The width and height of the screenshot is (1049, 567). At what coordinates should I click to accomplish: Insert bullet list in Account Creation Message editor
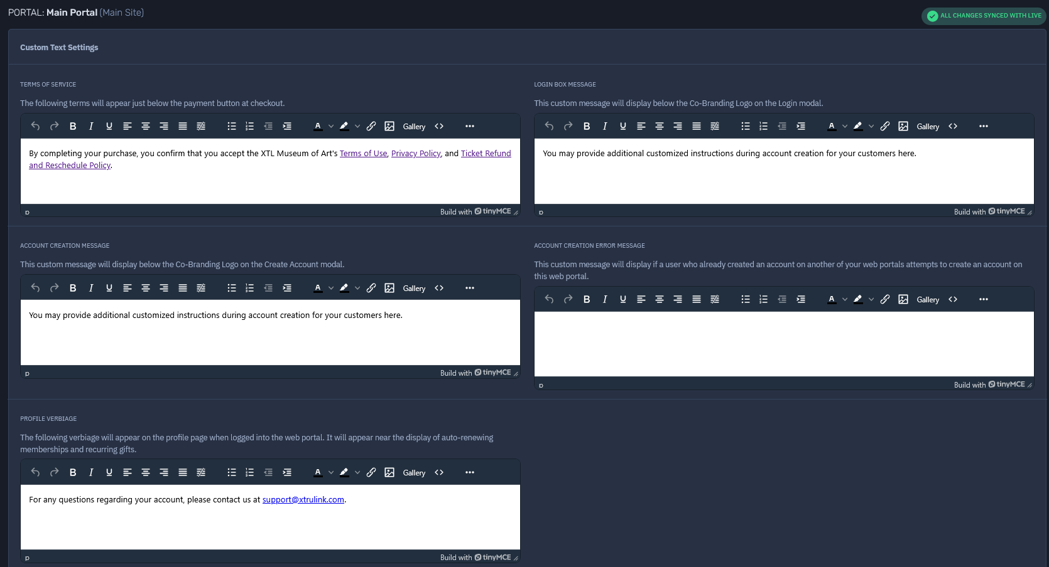coord(232,288)
